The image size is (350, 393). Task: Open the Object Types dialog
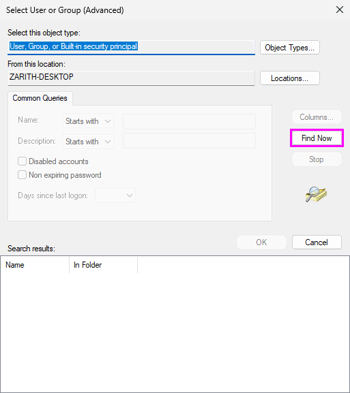point(290,48)
